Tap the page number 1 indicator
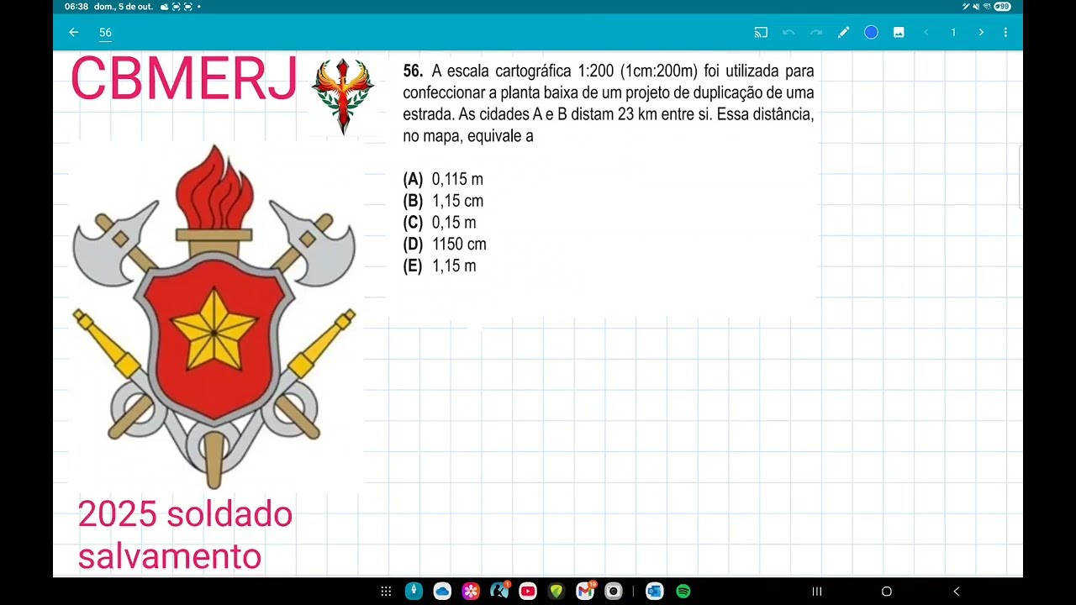Viewport: 1076px width, 605px height. pyautogui.click(x=953, y=33)
